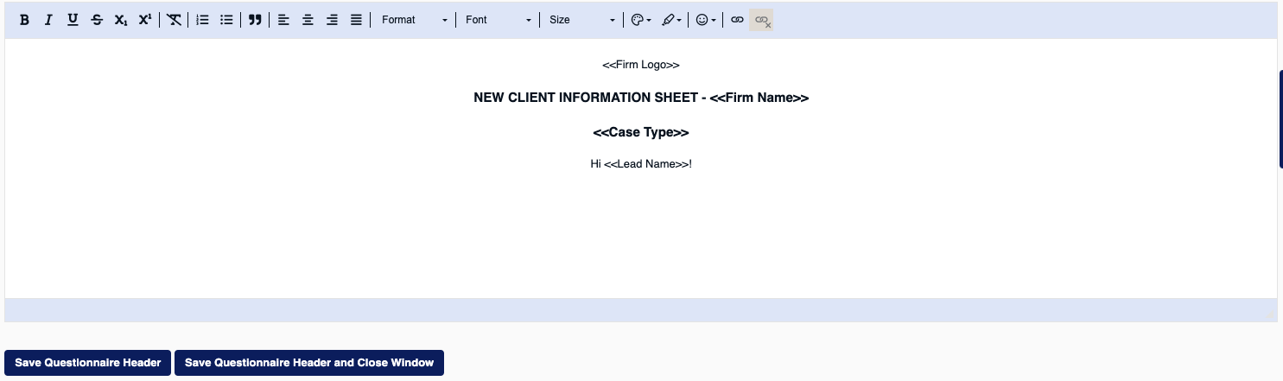Click the Hi <<Lead Name>>! greeting line
Screen dimensions: 1283x381
(x=641, y=163)
